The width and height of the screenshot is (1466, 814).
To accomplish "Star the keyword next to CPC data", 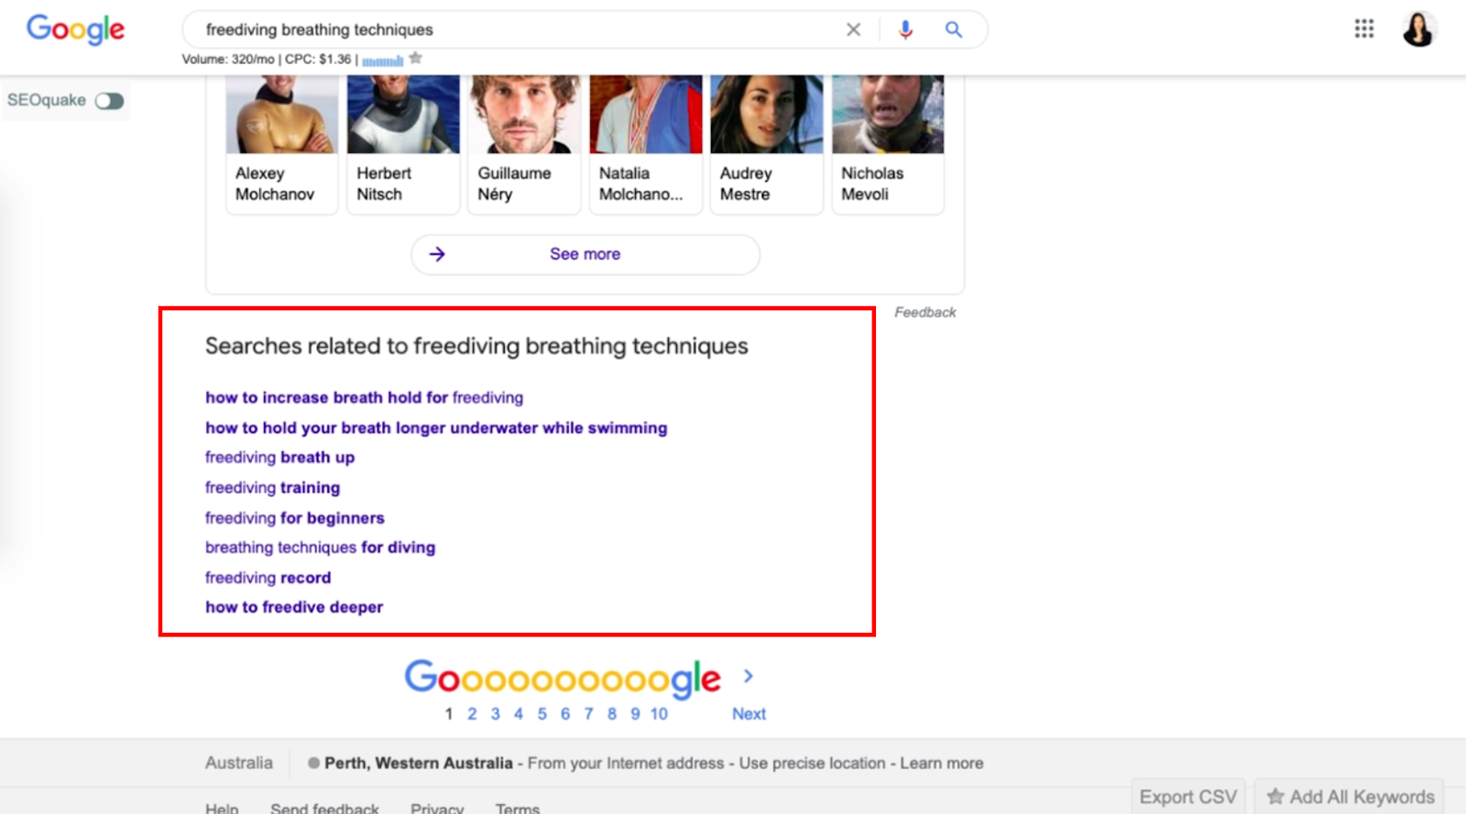I will (416, 59).
